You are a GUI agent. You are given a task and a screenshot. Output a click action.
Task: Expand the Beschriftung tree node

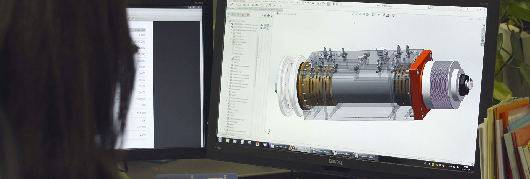tap(231, 39)
